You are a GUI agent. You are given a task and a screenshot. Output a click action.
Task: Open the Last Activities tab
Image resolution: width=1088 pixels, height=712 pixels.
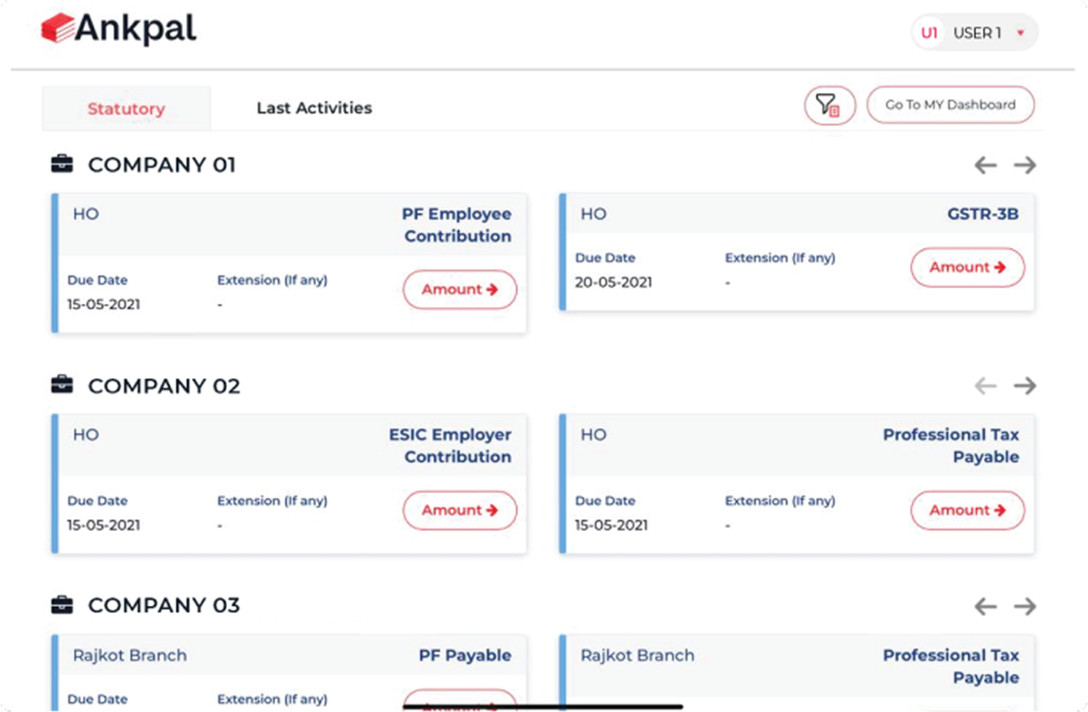(x=314, y=108)
